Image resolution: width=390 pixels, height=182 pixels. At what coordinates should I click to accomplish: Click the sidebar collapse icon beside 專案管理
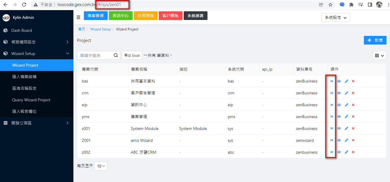click(78, 17)
